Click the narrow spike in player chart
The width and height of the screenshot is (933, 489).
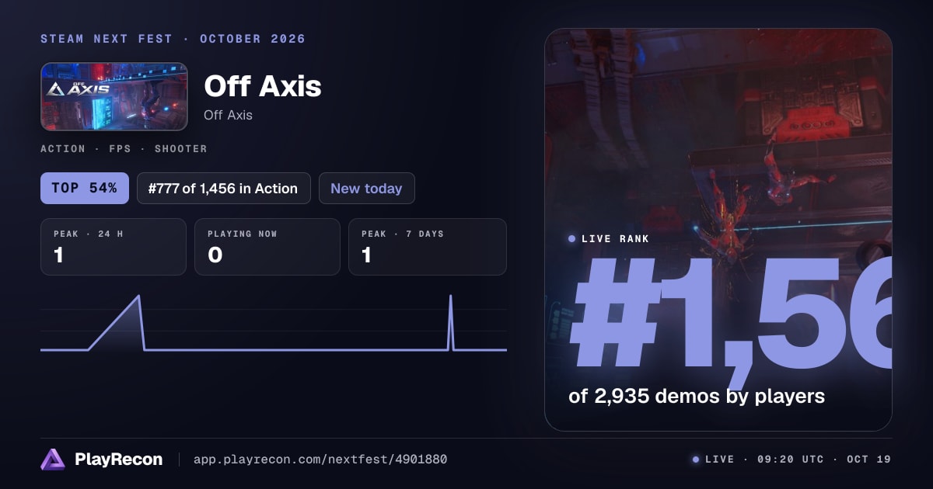coord(450,324)
